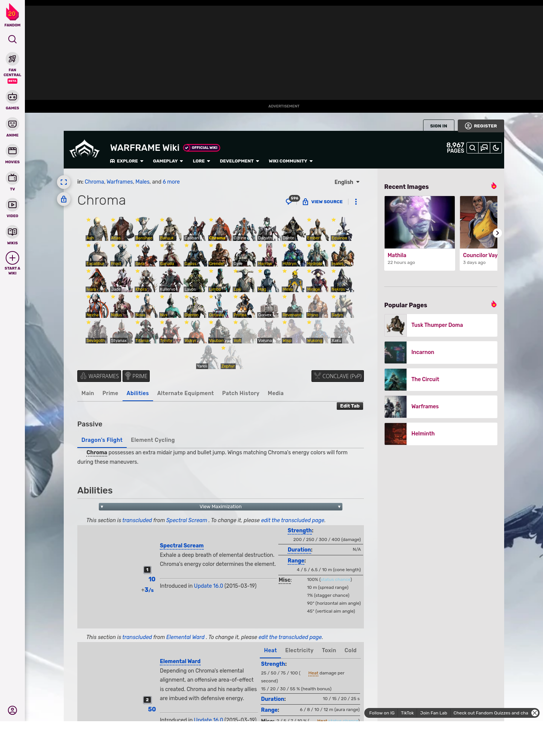
Task: Open the three-dot more actions menu
Action: point(356,202)
